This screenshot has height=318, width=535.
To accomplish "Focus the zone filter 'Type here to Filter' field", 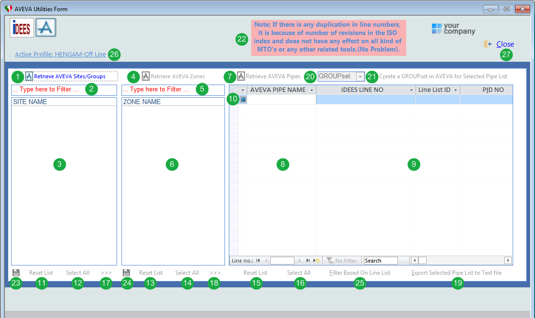I will (x=173, y=90).
